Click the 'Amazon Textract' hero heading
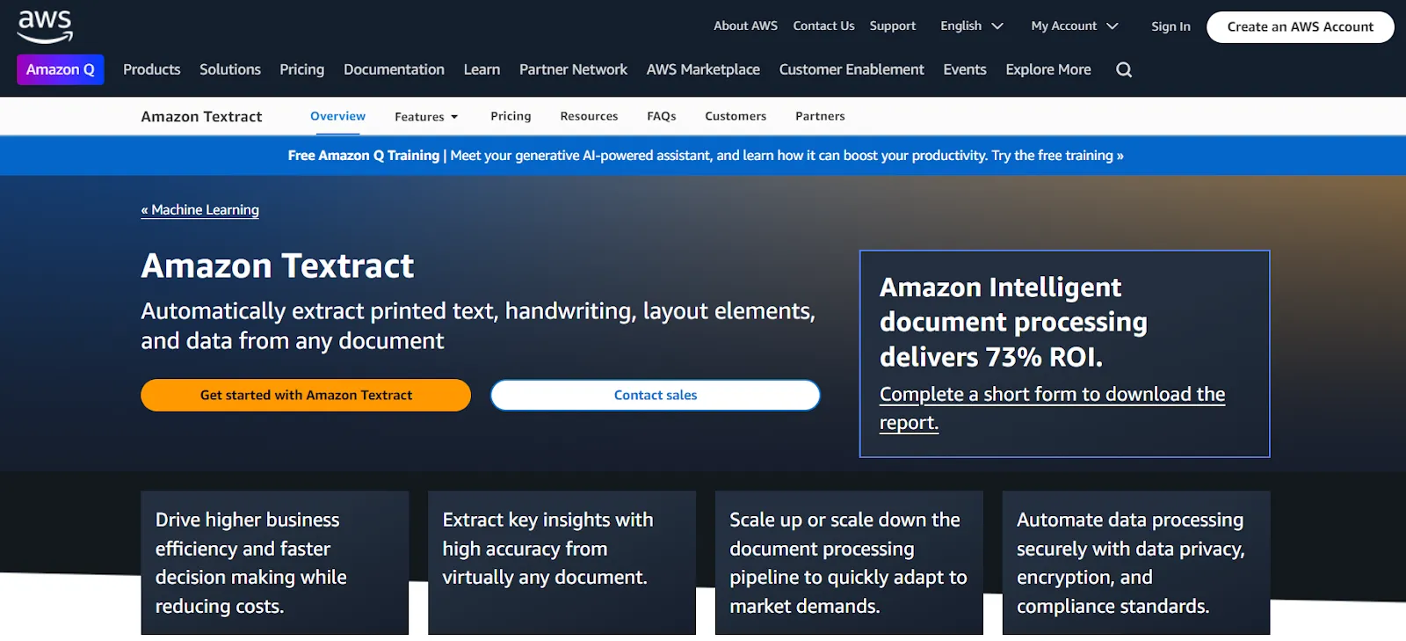This screenshot has width=1406, height=641. [x=277, y=266]
